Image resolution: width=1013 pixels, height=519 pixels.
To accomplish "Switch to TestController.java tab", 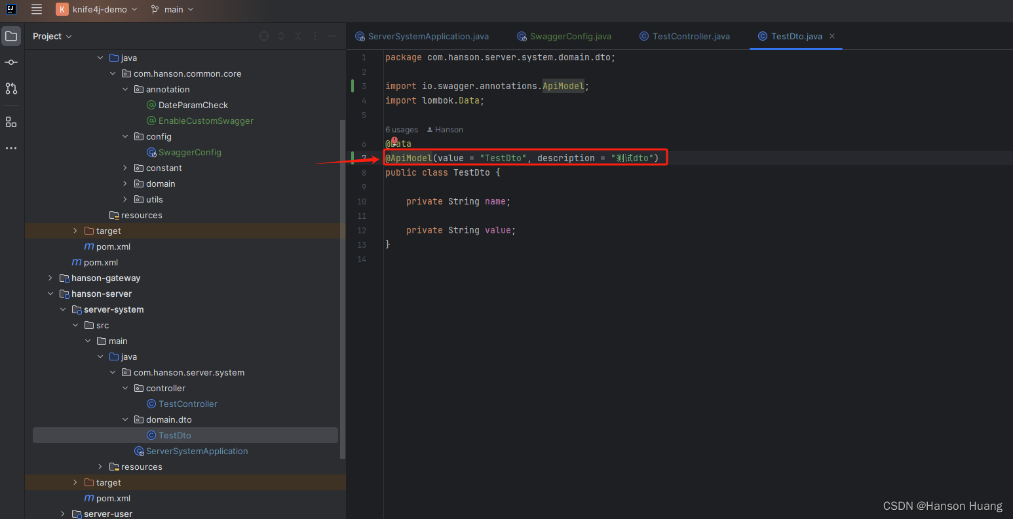I will [x=685, y=36].
